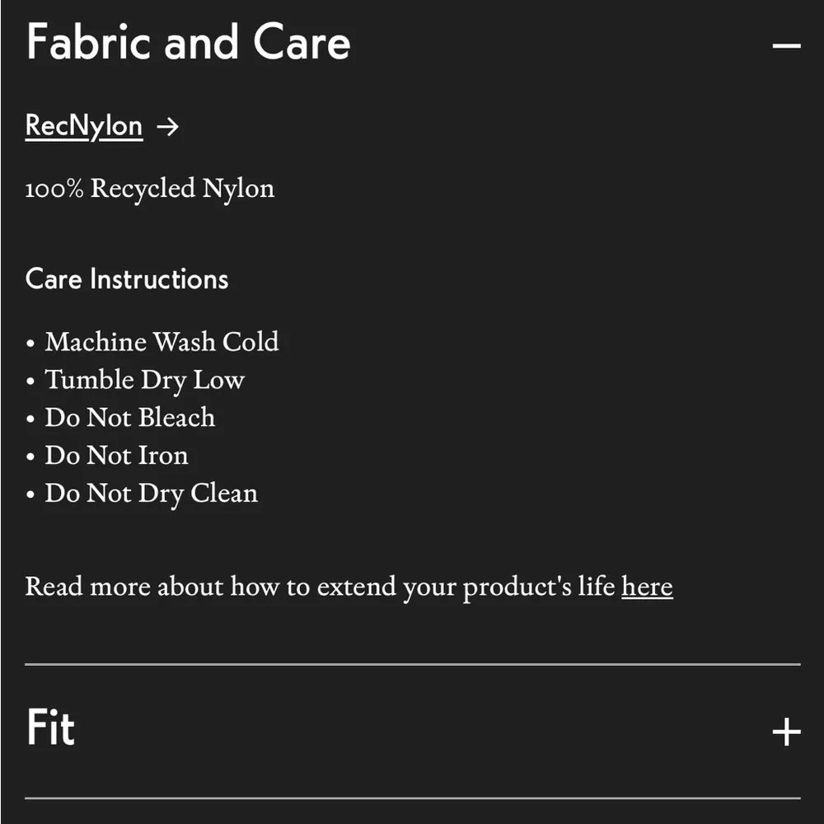Click the divider line above Fit
Viewport: 824px width, 824px height.
(413, 665)
